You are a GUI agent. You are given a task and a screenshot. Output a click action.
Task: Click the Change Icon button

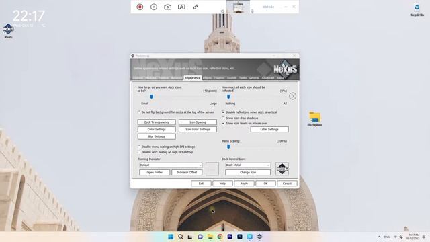pyautogui.click(x=248, y=172)
